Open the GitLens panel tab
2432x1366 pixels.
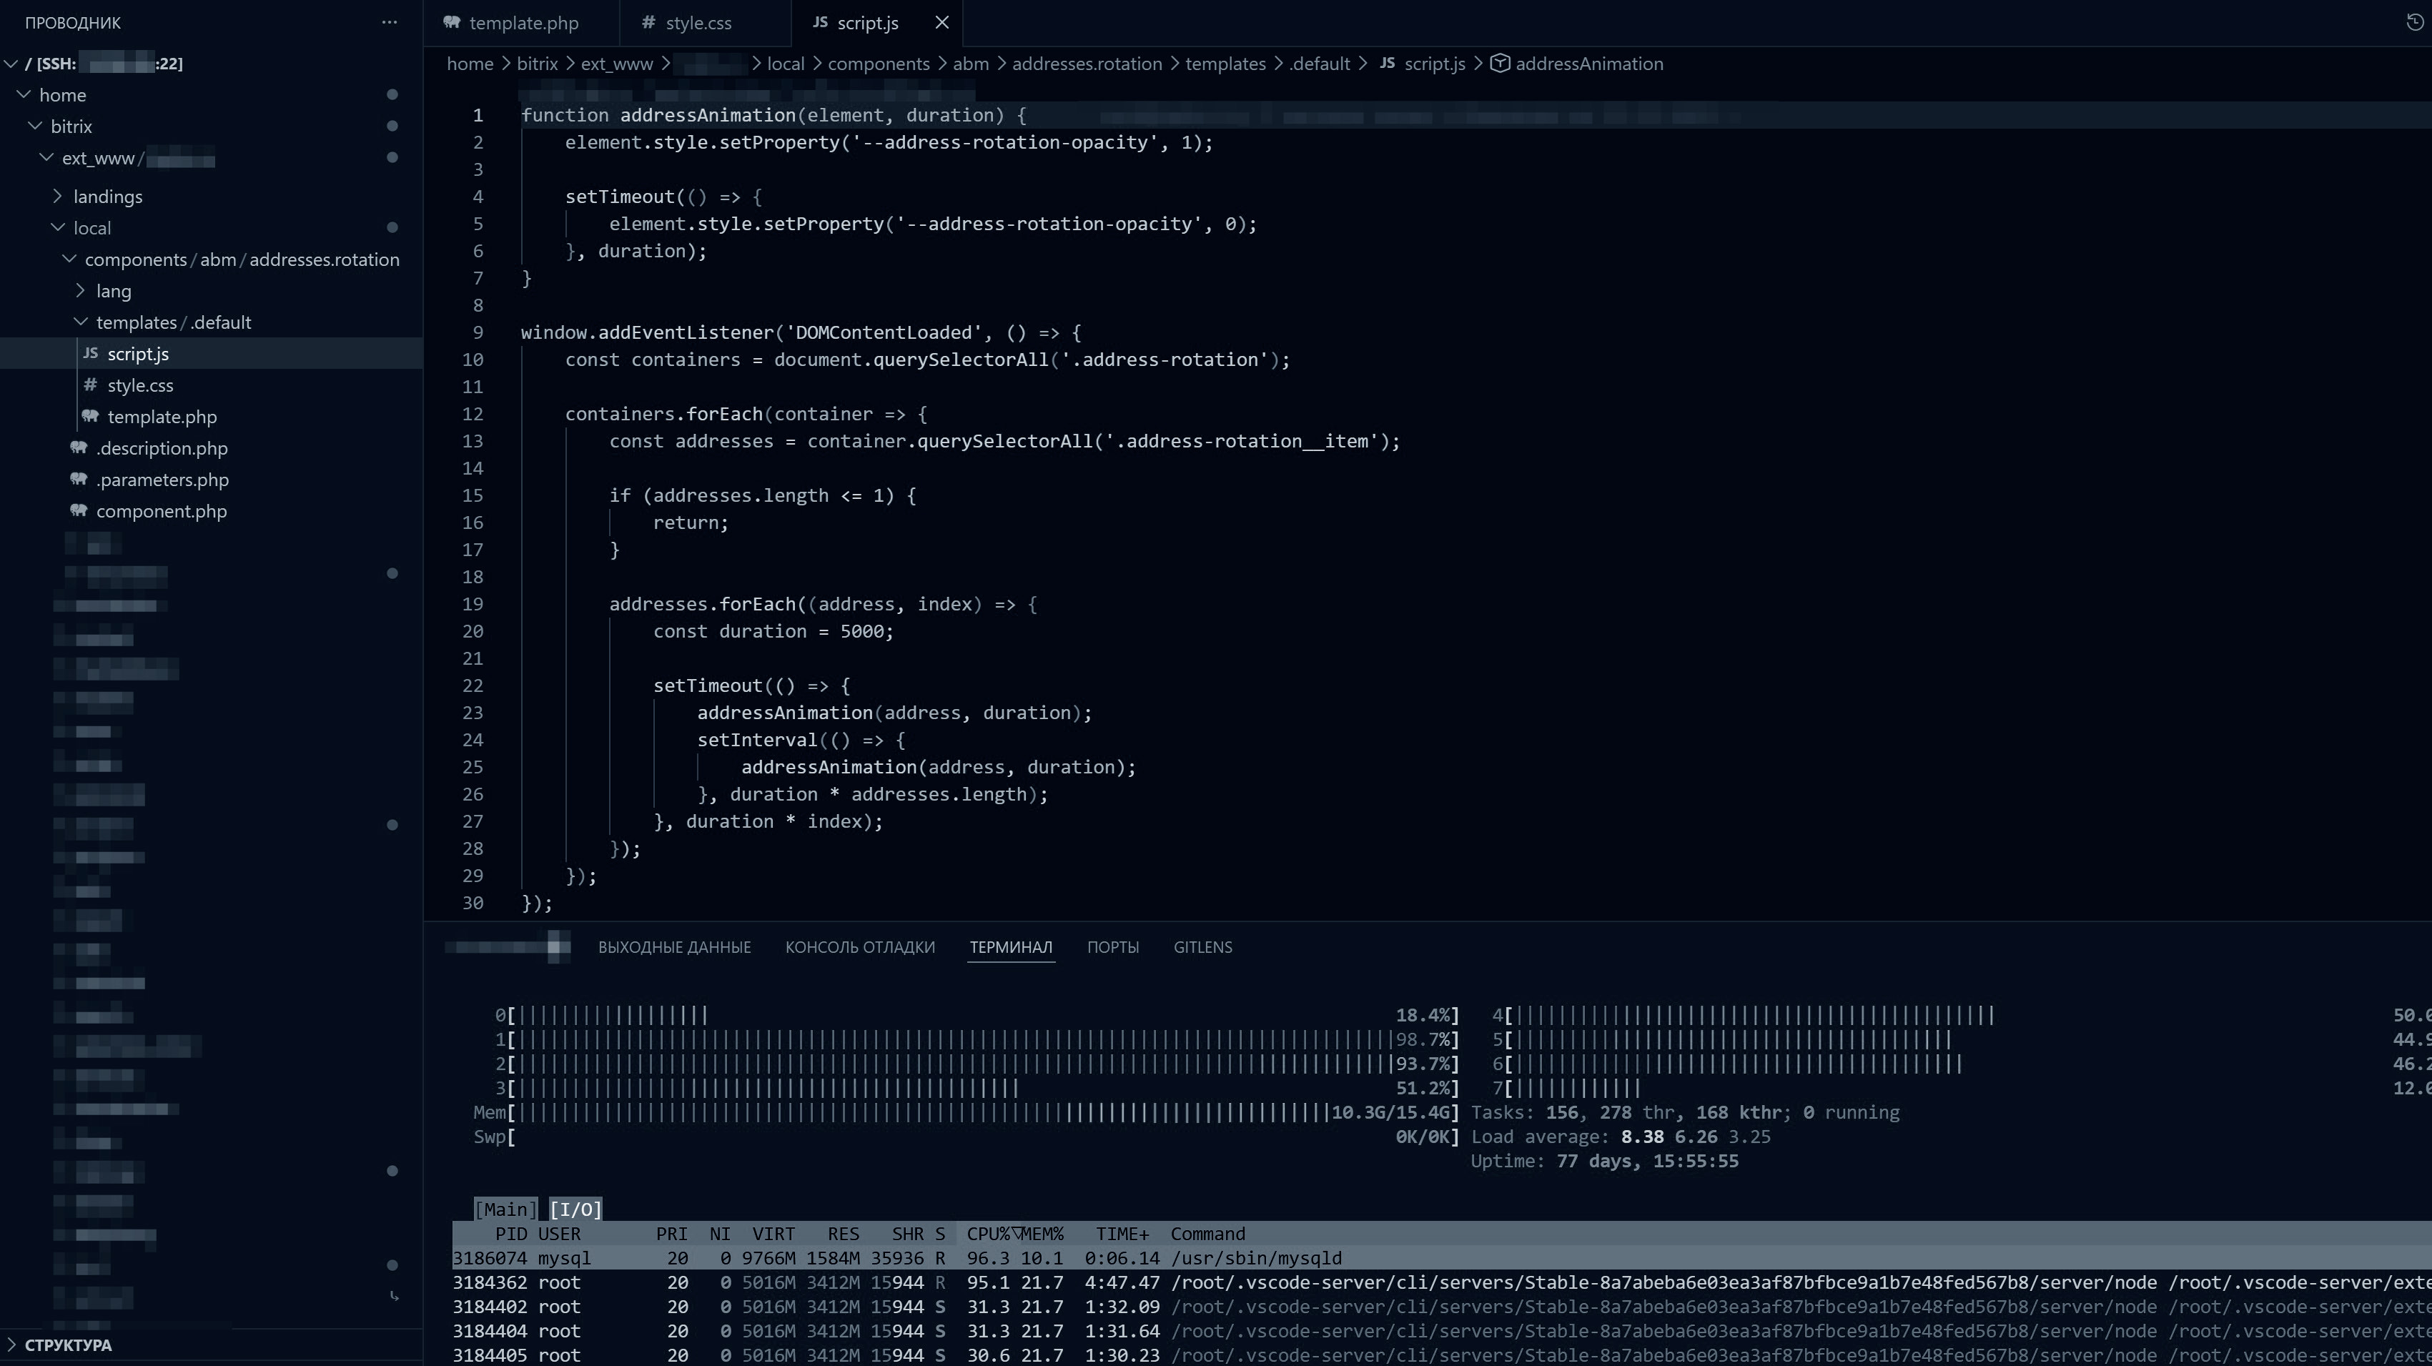click(1203, 947)
